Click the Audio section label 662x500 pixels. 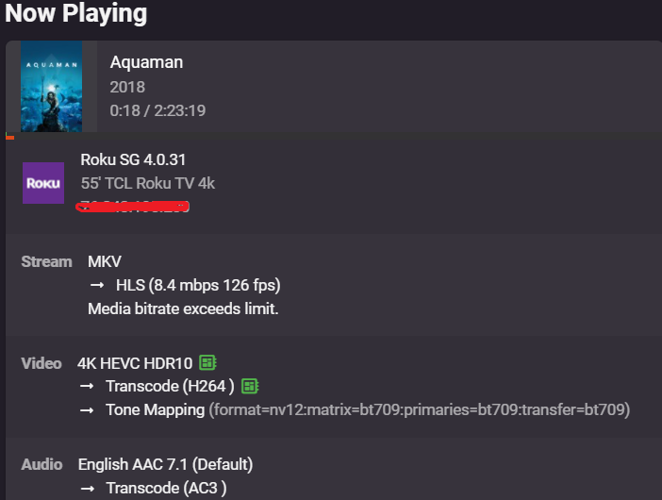tap(41, 464)
